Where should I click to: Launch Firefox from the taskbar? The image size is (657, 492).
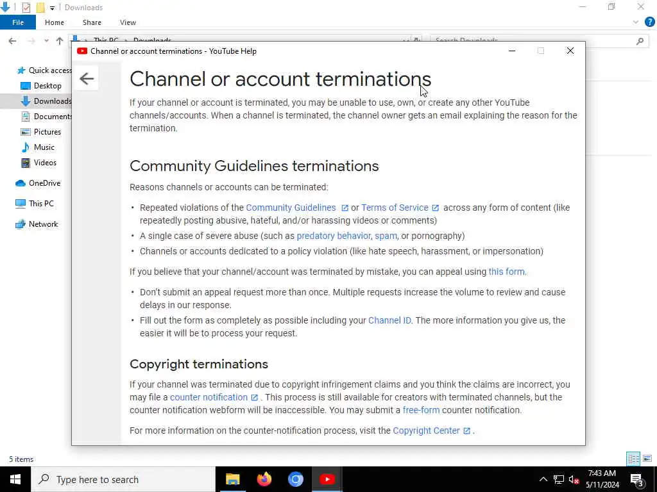(x=264, y=479)
